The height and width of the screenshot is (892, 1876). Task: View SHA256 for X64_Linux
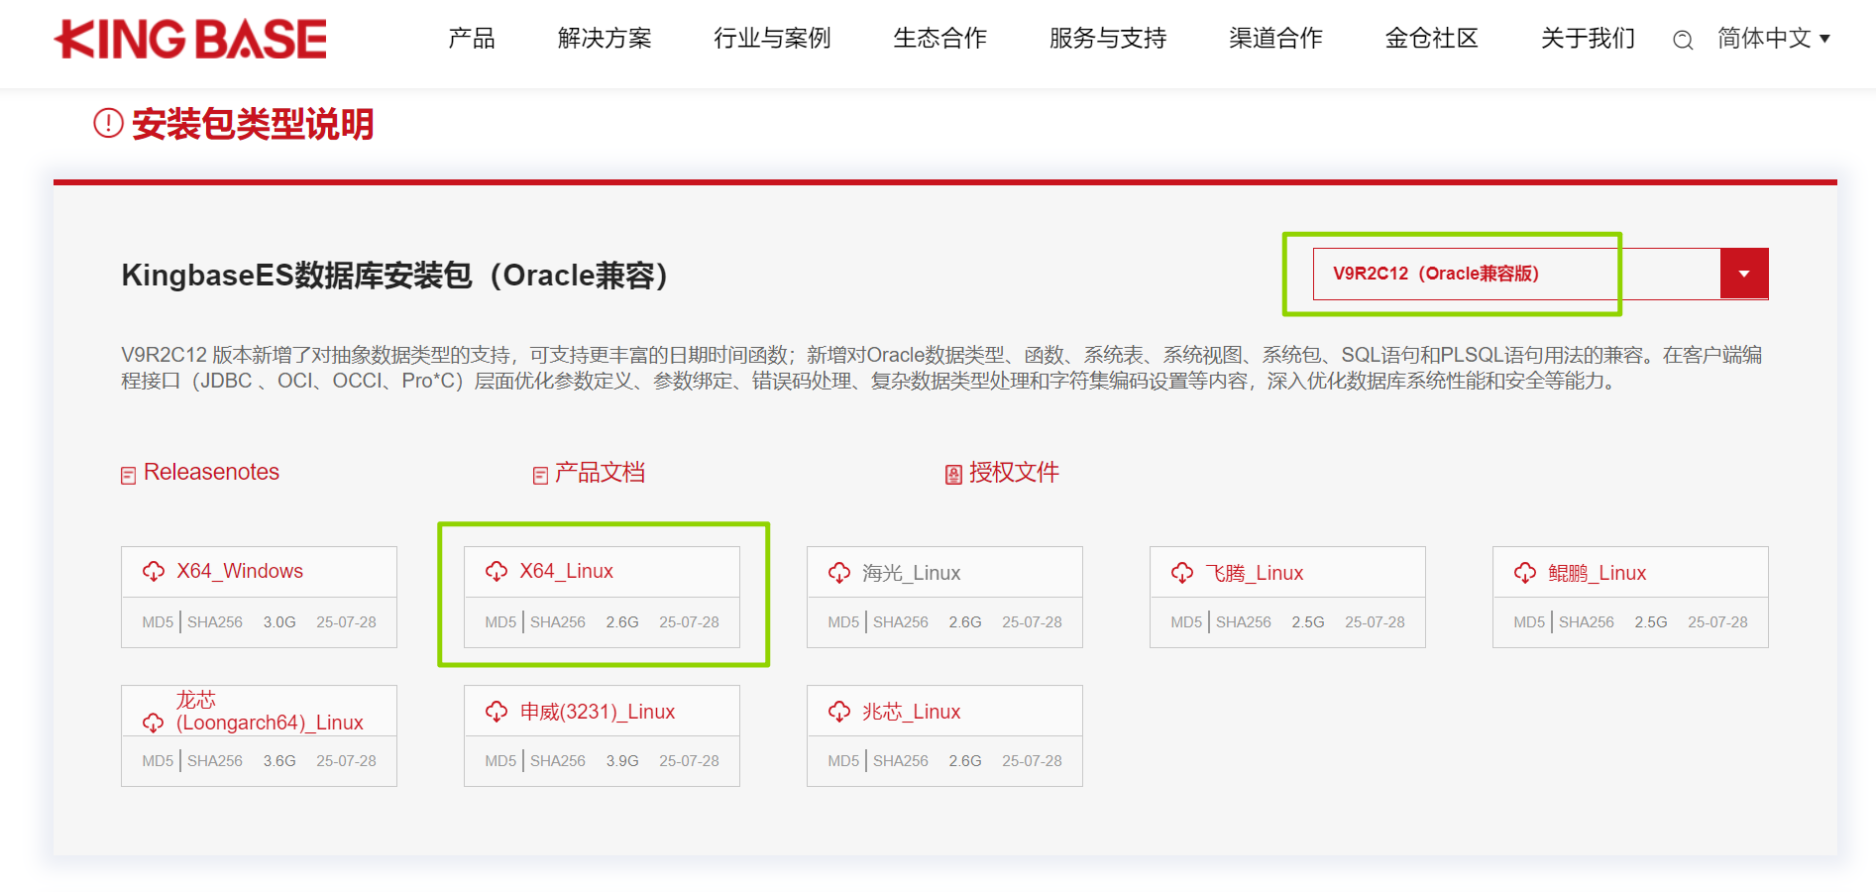(x=558, y=622)
